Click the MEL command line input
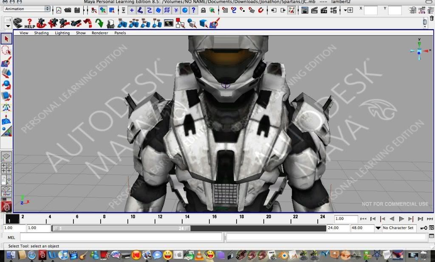The height and width of the screenshot is (262, 435). [x=121, y=237]
